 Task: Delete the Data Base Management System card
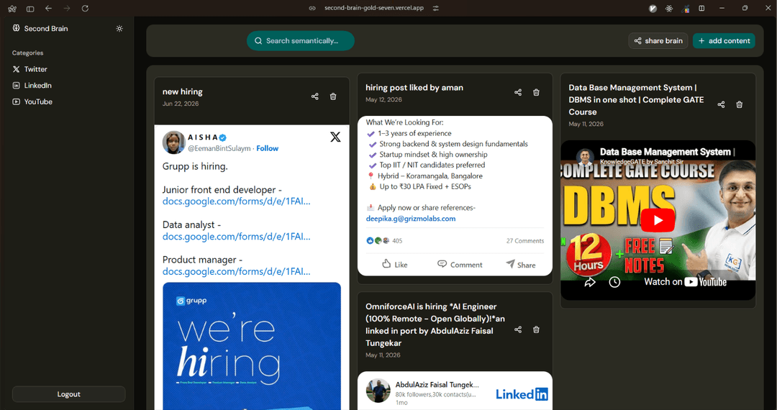pos(740,104)
